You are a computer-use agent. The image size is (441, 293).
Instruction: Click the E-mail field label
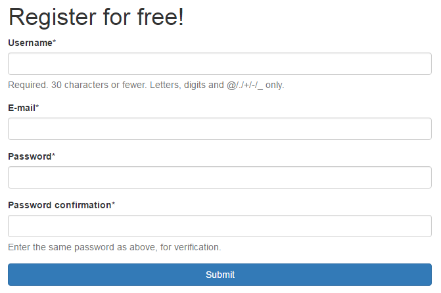click(x=22, y=108)
